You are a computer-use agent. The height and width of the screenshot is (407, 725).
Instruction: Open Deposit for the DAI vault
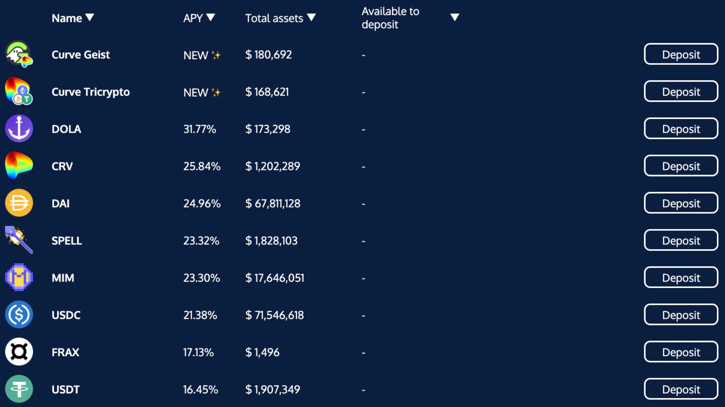pyautogui.click(x=681, y=203)
